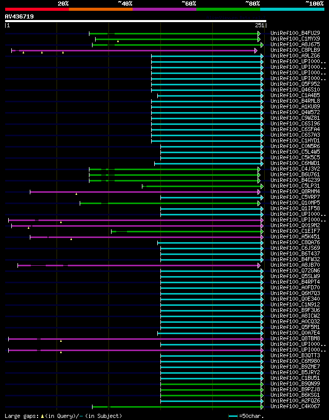Screen dimensions: 329x420
Task: Open hit UniRef100_Q5F952 label
Action: click(x=295, y=84)
